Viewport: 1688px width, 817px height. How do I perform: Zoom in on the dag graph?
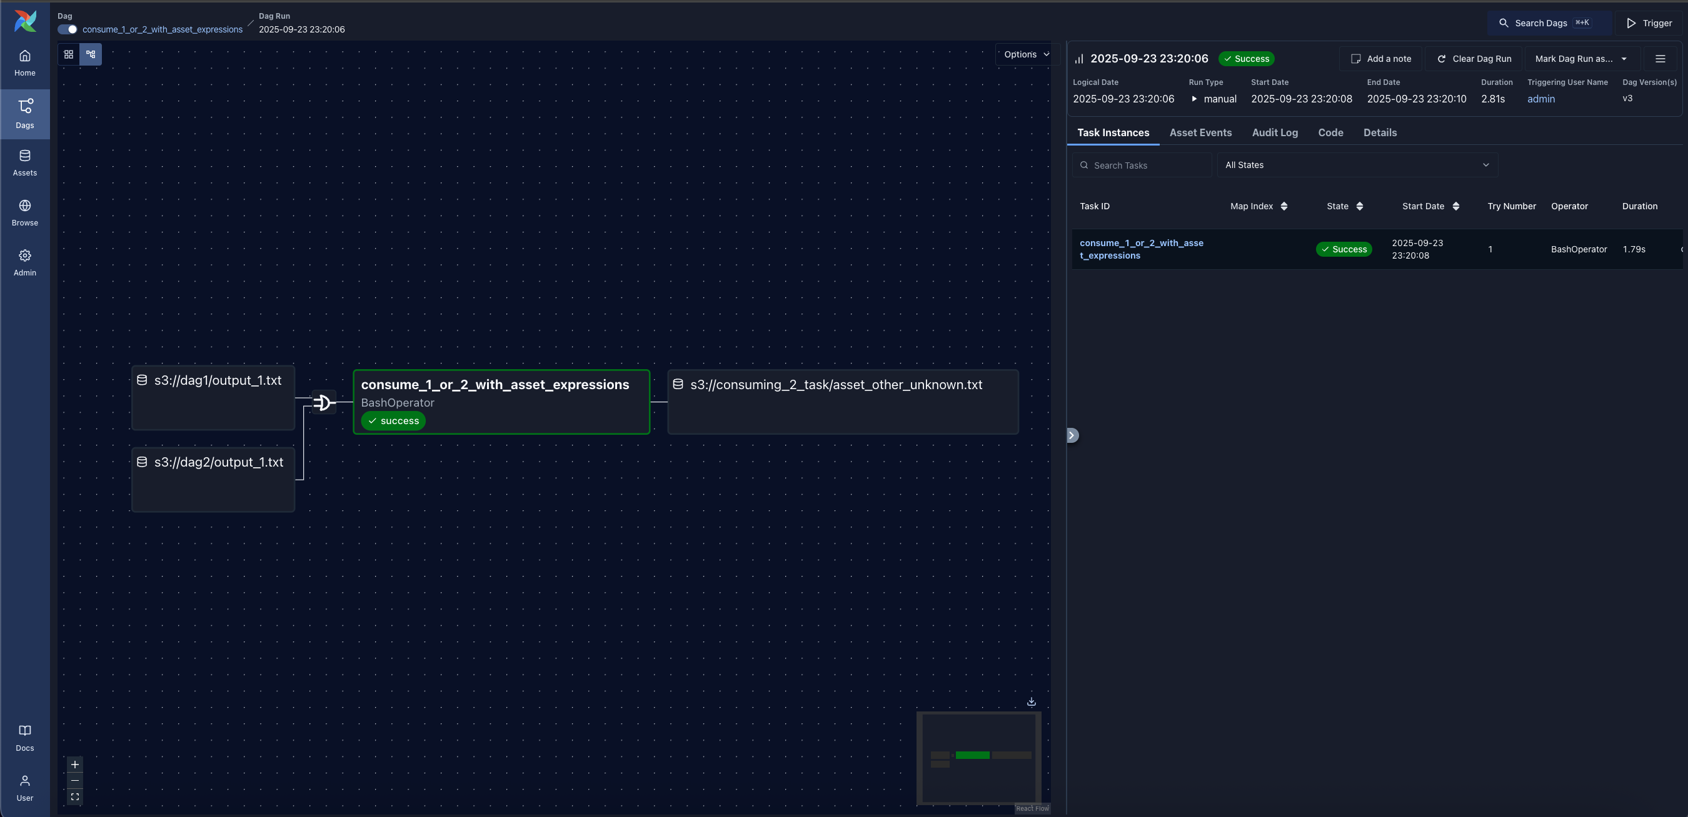74,764
